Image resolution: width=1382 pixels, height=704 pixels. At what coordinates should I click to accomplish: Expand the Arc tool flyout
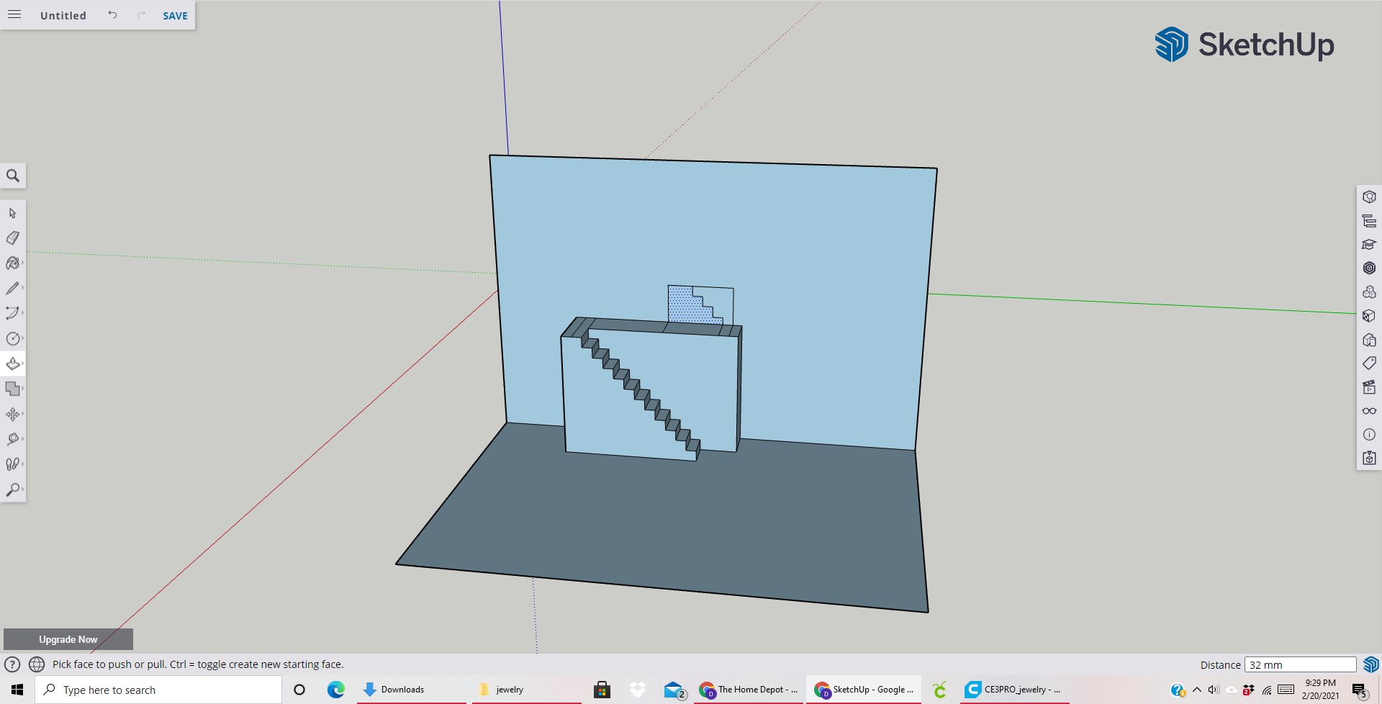tap(22, 312)
